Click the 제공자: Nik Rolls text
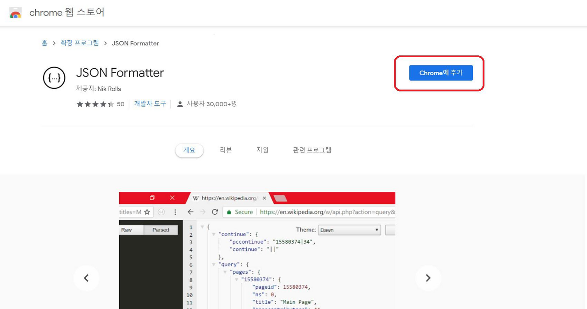This screenshot has height=309, width=587. coord(99,89)
